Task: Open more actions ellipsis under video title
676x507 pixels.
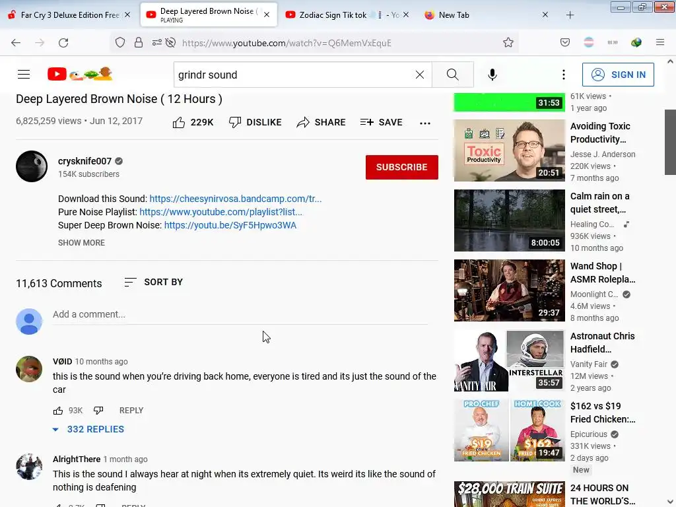Action: [425, 123]
